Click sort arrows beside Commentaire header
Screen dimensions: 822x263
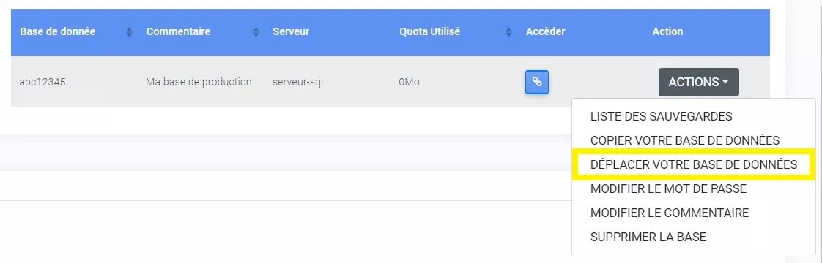click(x=256, y=32)
